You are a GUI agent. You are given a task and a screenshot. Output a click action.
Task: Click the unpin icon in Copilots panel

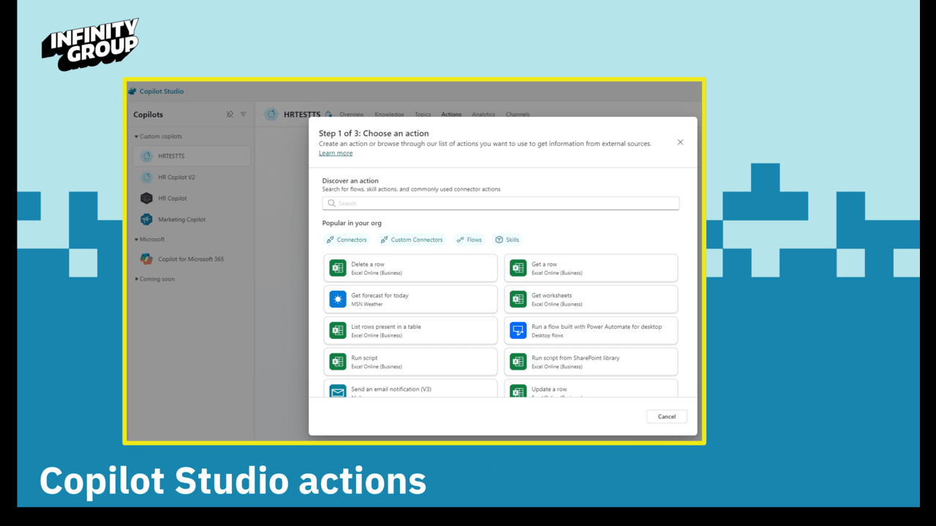tap(230, 114)
